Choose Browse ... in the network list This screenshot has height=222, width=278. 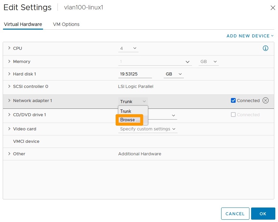point(133,120)
